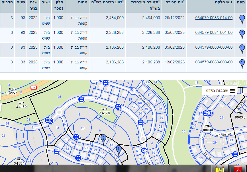Click the גוש 34150 map label
Viewport: 247px width, 172px height.
tap(21, 105)
